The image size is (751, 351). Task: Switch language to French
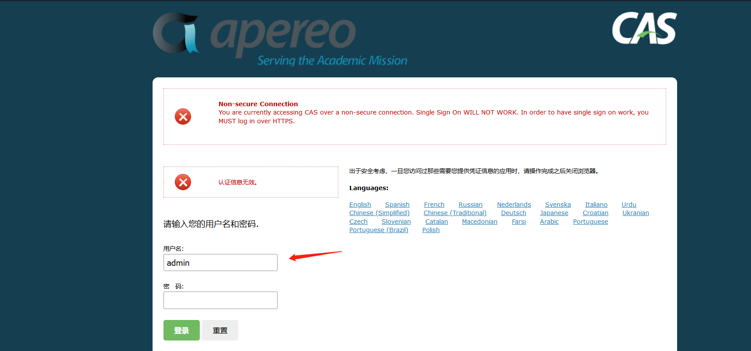pyautogui.click(x=434, y=205)
